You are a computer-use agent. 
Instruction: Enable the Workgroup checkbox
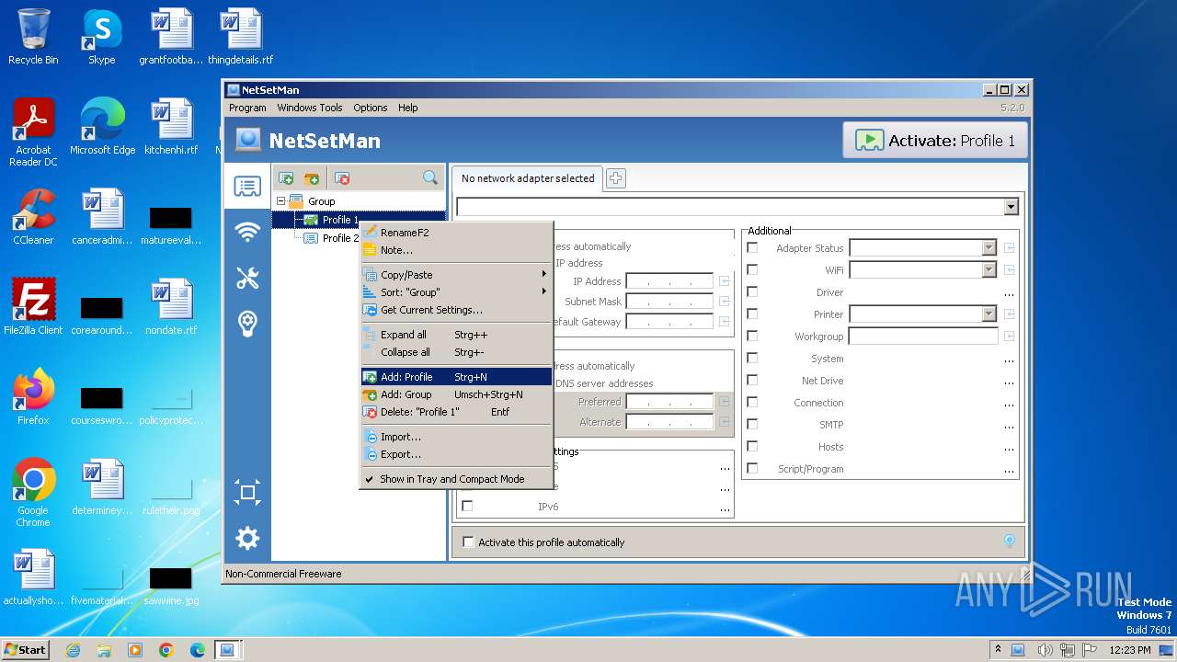tap(752, 336)
